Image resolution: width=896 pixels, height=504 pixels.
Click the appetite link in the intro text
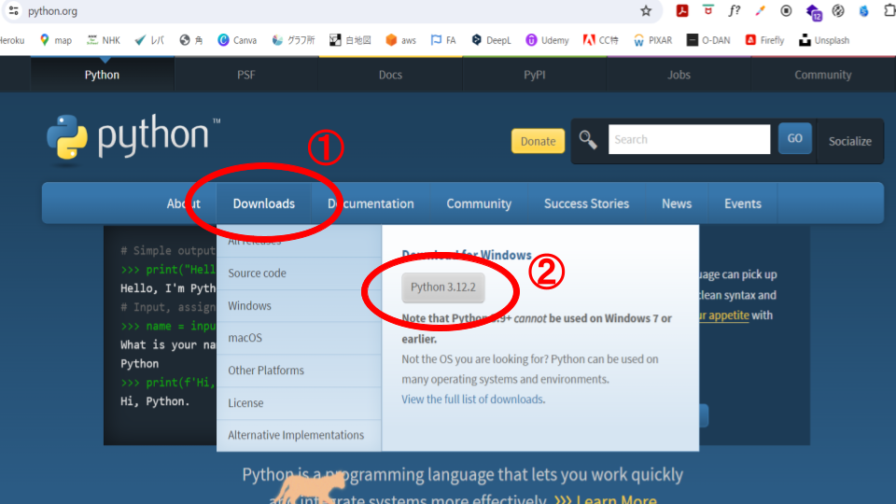(723, 315)
